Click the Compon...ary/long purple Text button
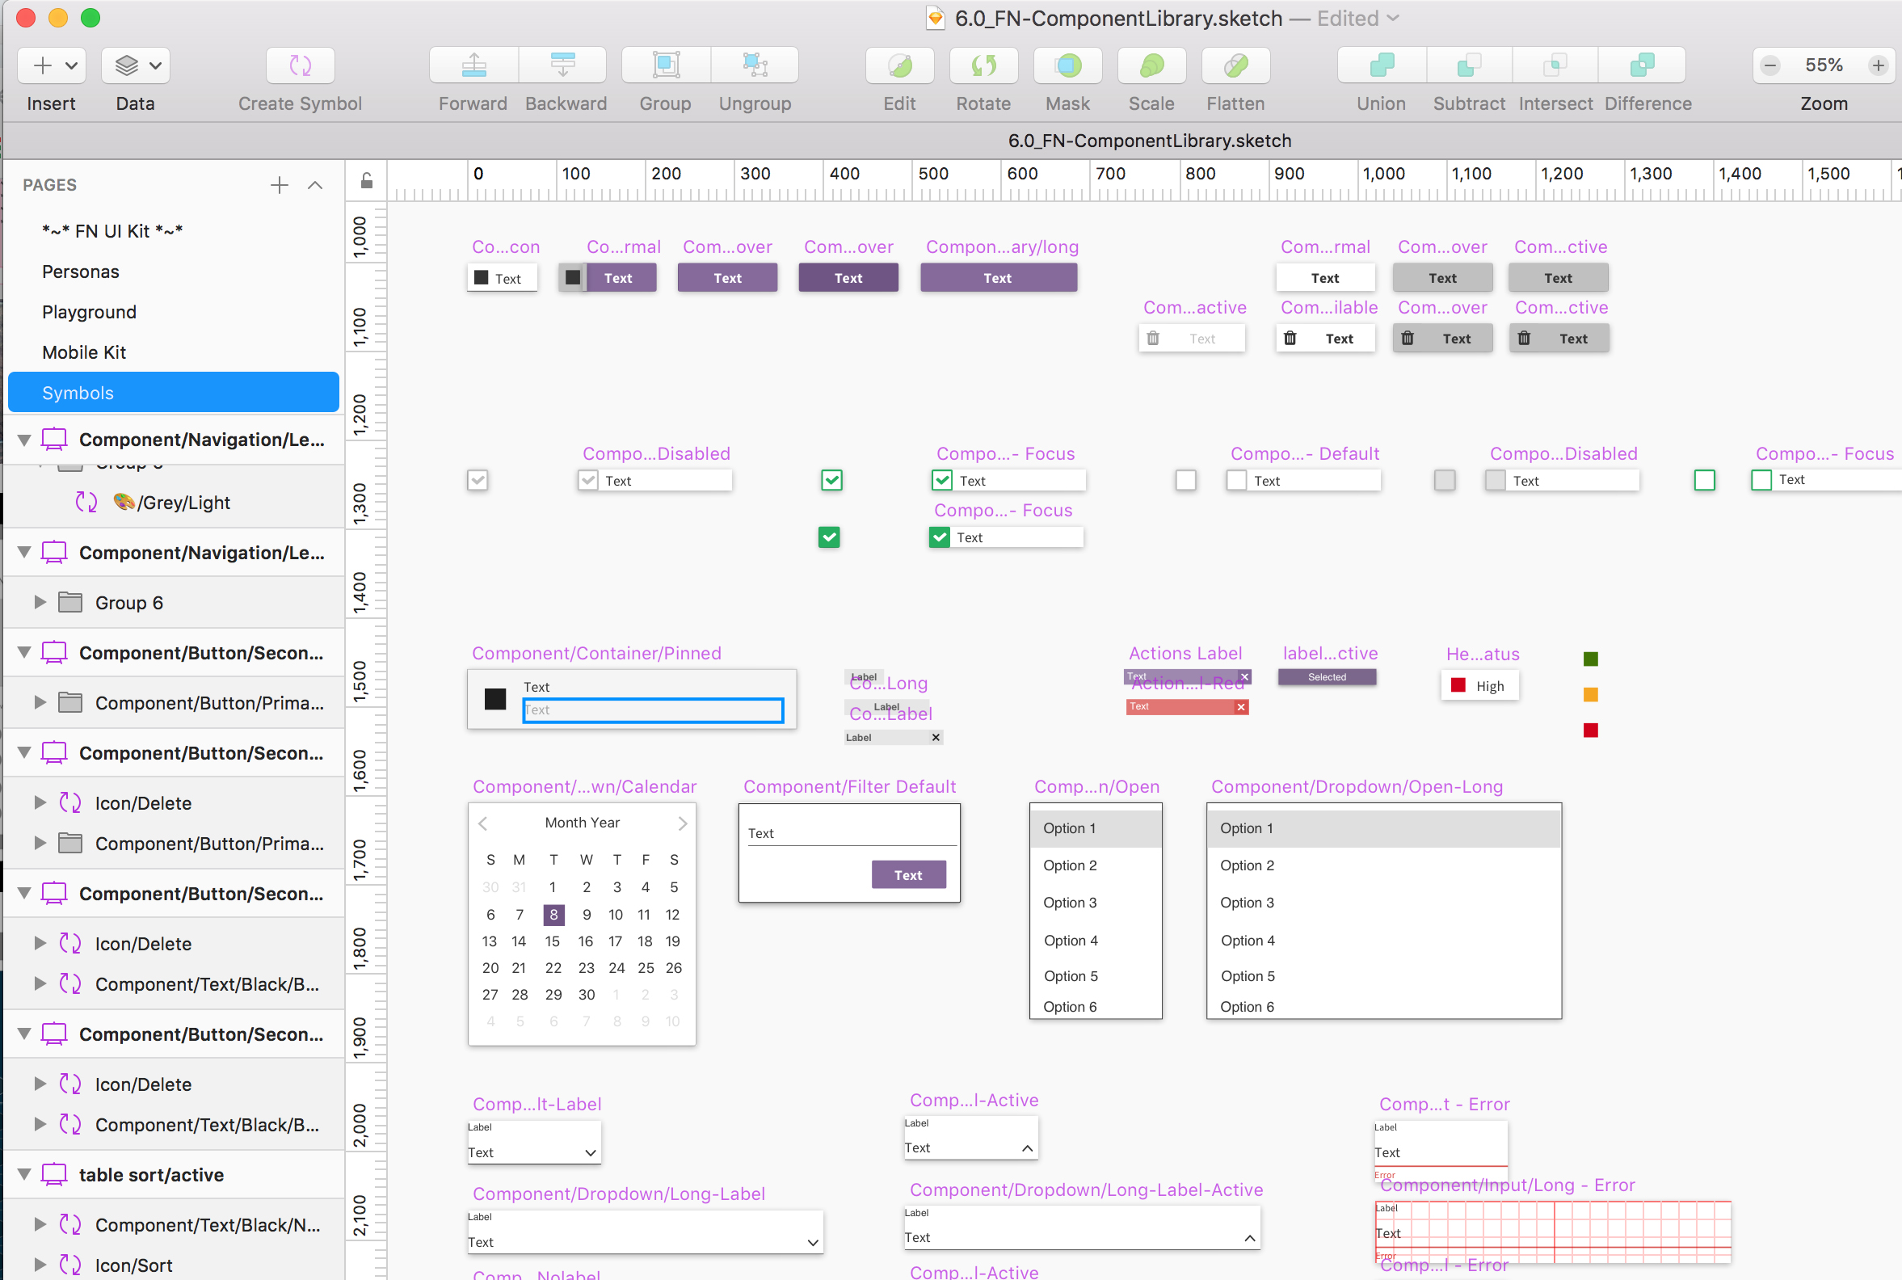1902x1280 pixels. (x=999, y=277)
